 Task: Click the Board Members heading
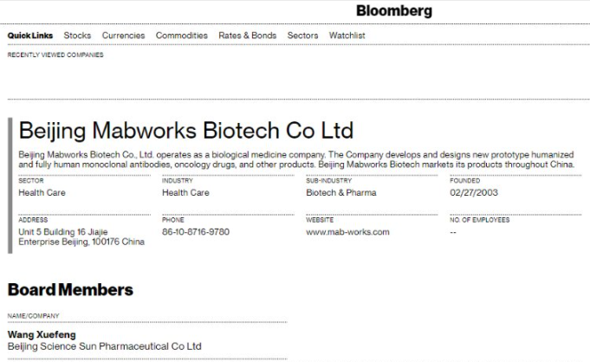[70, 290]
